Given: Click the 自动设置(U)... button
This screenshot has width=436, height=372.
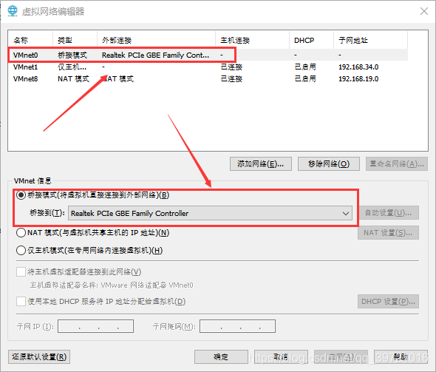Looking at the screenshot, I should [x=388, y=213].
